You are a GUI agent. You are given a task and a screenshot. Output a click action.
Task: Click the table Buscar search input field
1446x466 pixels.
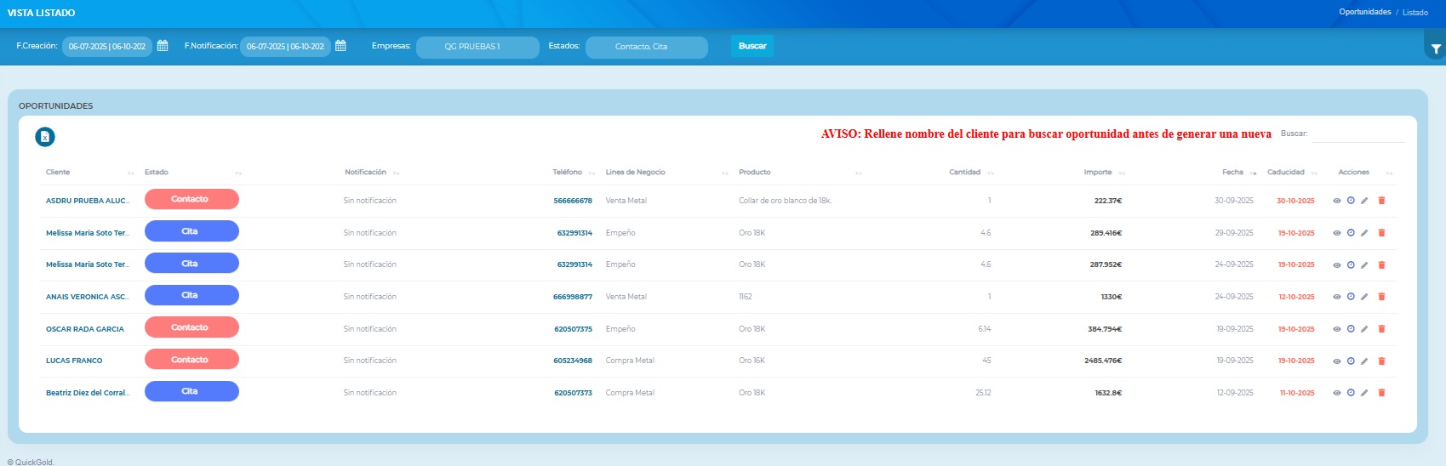(x=1357, y=134)
